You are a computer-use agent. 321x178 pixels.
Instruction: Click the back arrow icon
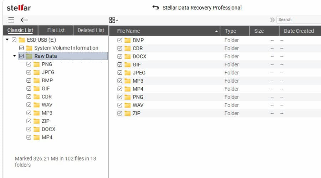tap(24, 20)
